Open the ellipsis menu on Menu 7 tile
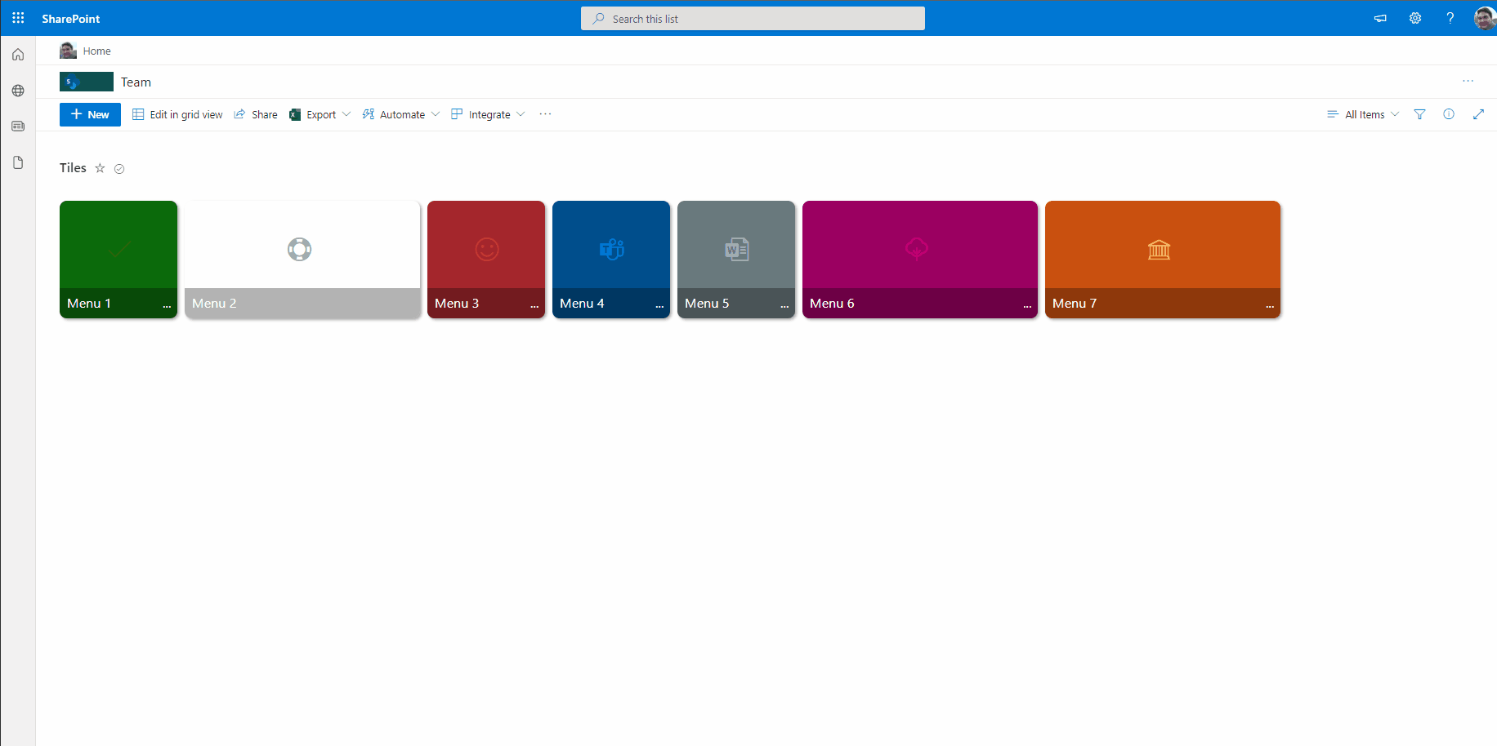1497x746 pixels. pyautogui.click(x=1270, y=304)
